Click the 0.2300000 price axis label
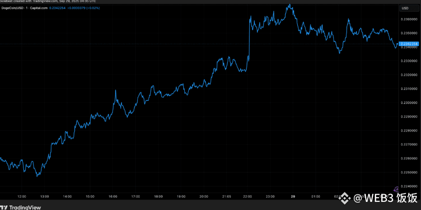 409,103
